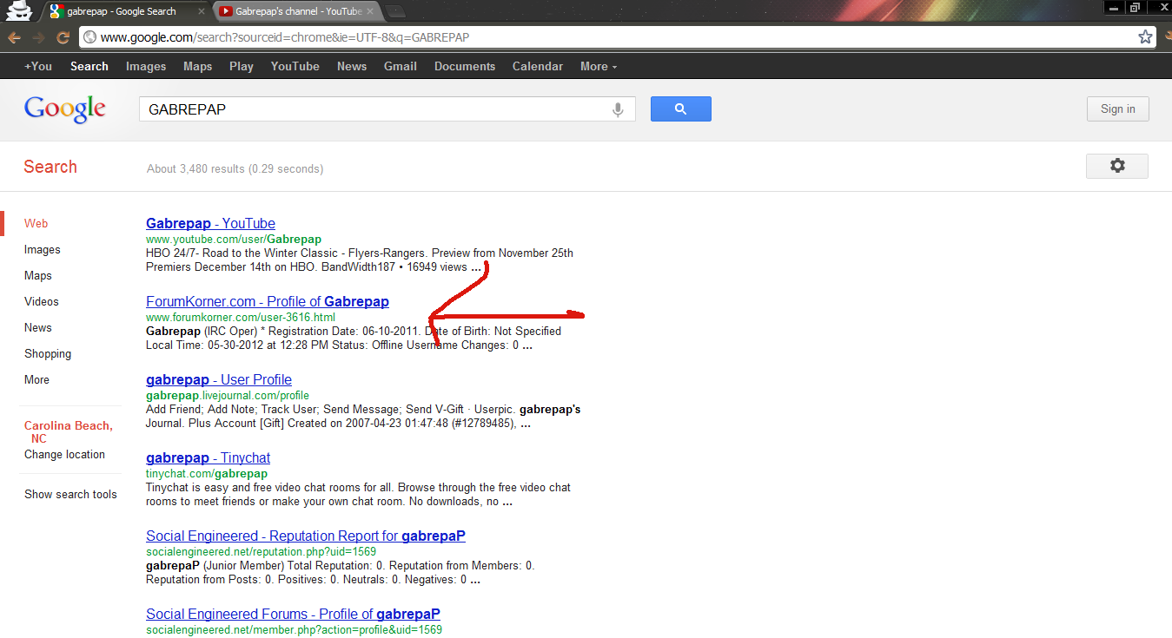This screenshot has width=1172, height=638.
Task: Open Gmail from the top bar
Action: pyautogui.click(x=400, y=66)
